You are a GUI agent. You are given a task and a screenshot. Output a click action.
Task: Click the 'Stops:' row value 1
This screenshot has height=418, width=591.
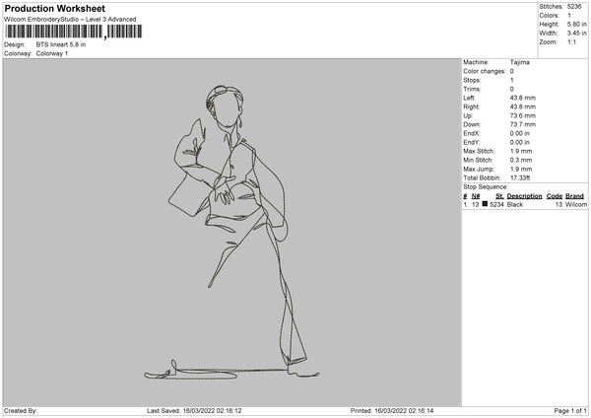coord(512,81)
